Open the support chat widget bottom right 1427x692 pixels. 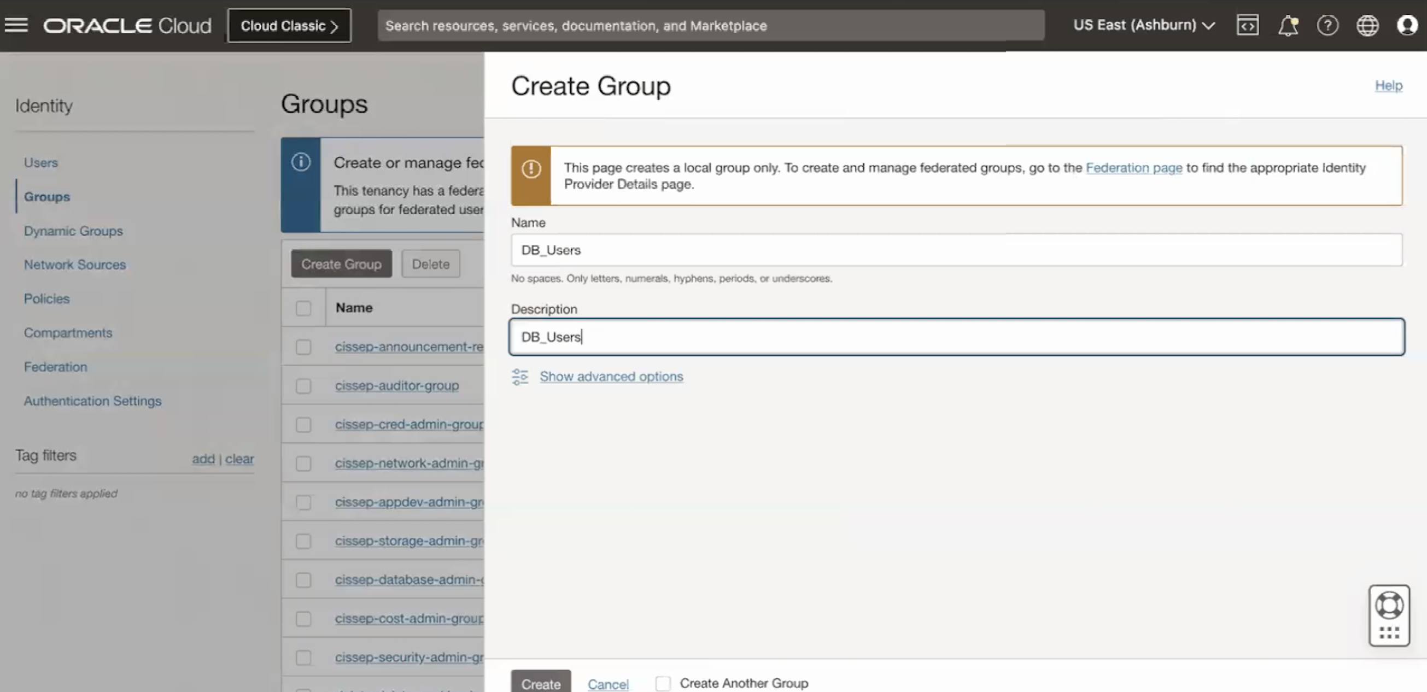pyautogui.click(x=1389, y=606)
